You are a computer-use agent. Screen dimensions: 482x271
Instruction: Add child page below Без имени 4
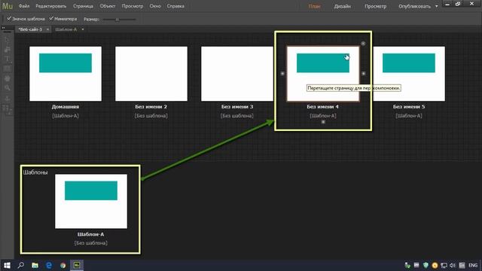[x=323, y=122]
